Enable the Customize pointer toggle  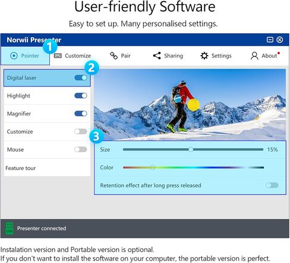tap(81, 131)
